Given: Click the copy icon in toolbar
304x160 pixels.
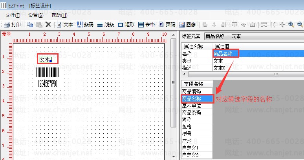Looking at the screenshot, I should coord(30,24).
